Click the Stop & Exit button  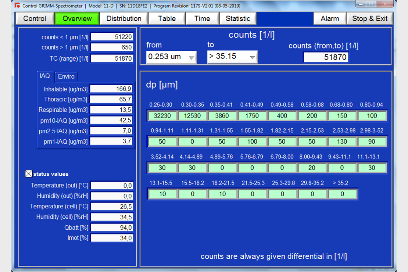coord(370,18)
